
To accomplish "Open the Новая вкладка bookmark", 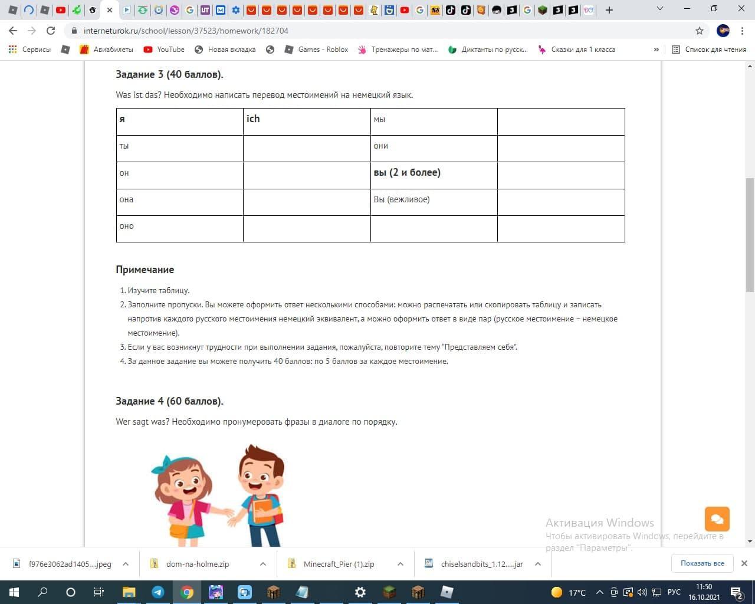I will pos(225,50).
